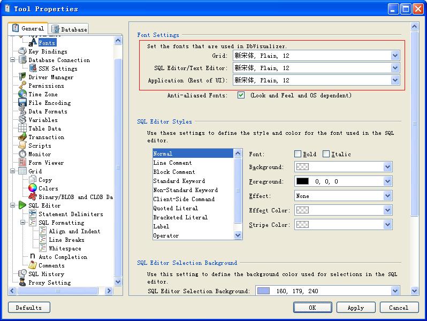Click the Permissions key icon
The width and height of the screenshot is (427, 321).
click(x=22, y=86)
